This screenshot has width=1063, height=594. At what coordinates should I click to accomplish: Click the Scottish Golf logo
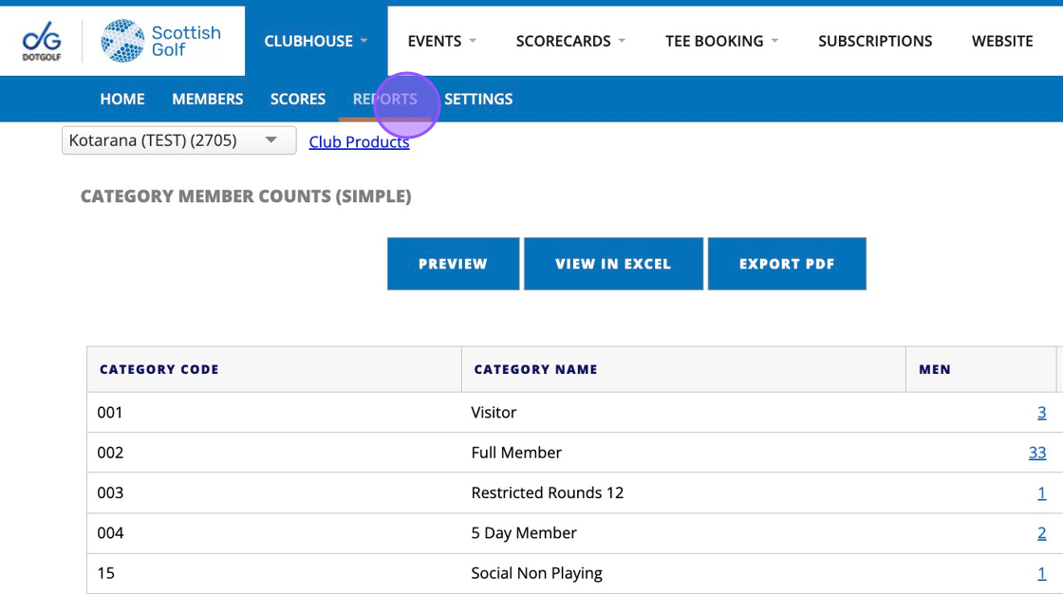pyautogui.click(x=160, y=41)
